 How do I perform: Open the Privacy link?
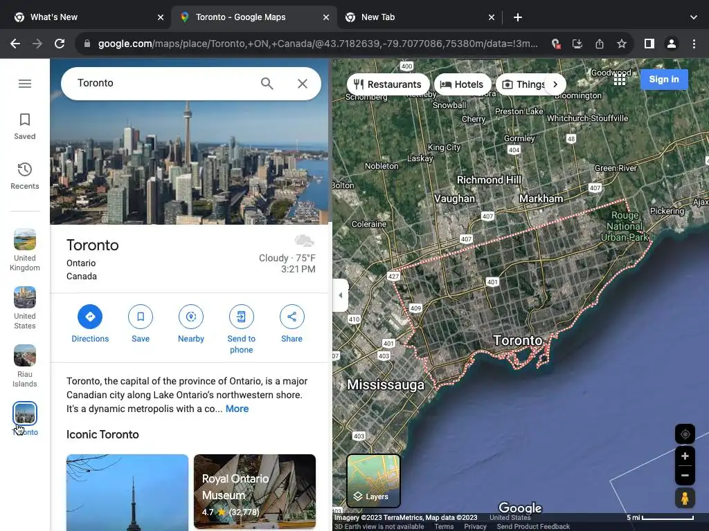[475, 526]
